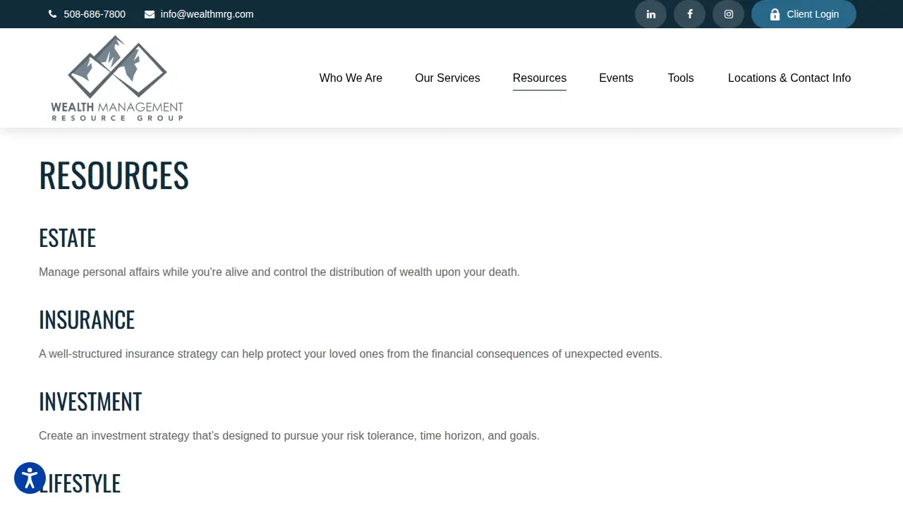Screen dimensions: 903x508
Task: Click the Estate description about distributing wealth
Action: pos(279,272)
